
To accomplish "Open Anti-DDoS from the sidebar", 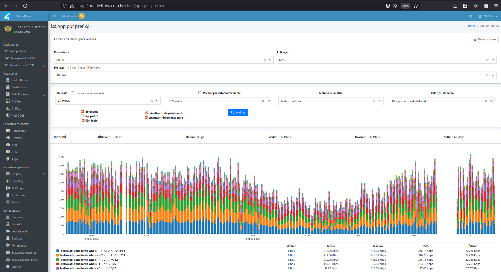I will (x=18, y=116).
